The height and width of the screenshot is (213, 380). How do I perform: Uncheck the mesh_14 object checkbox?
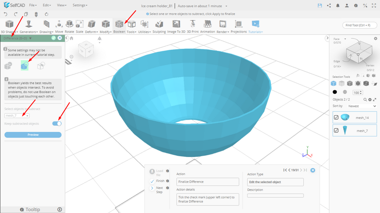point(336,117)
